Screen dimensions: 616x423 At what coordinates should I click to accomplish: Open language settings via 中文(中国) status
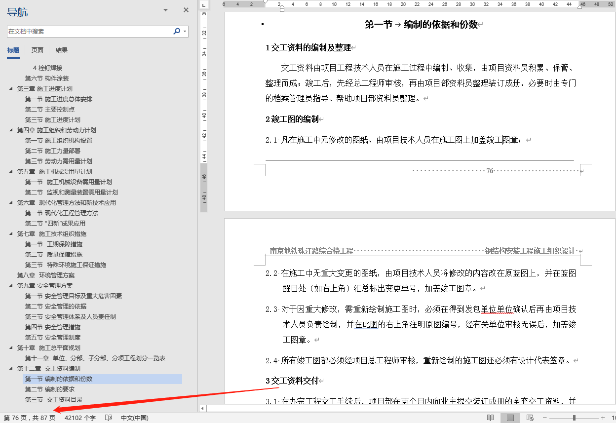click(134, 417)
